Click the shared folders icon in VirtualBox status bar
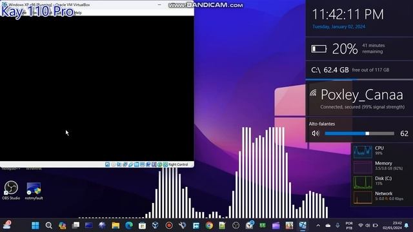The width and height of the screenshot is (413, 232). (x=136, y=164)
